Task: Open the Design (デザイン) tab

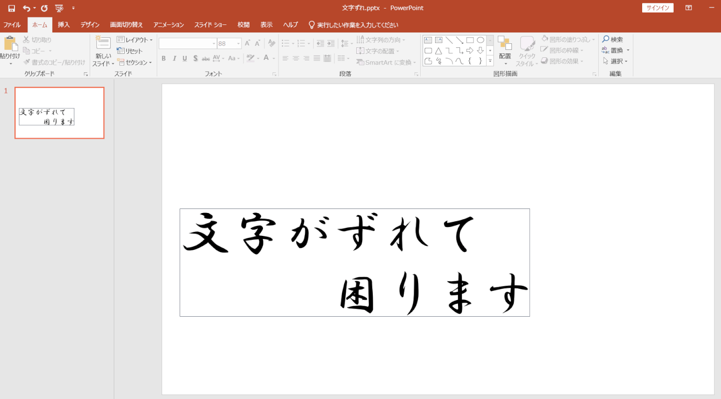Action: 90,25
